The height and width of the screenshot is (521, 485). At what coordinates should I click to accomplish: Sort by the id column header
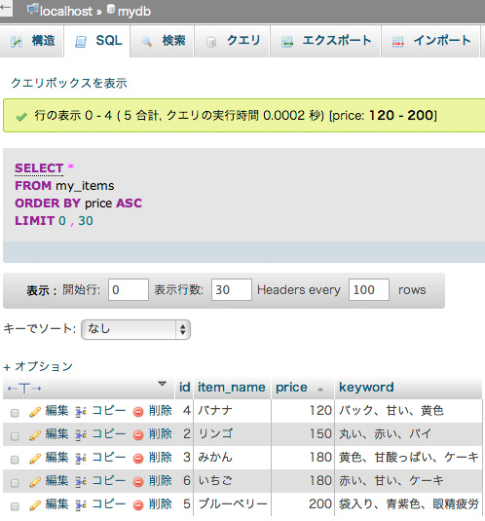point(185,388)
